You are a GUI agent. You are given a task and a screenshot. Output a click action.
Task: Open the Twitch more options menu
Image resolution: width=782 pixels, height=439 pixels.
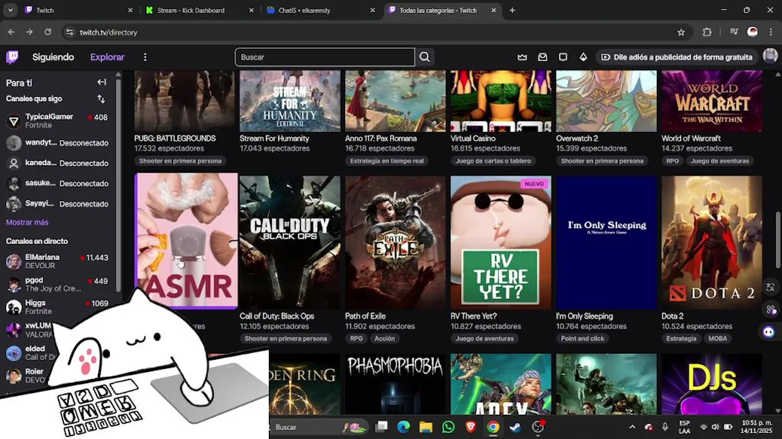(145, 57)
